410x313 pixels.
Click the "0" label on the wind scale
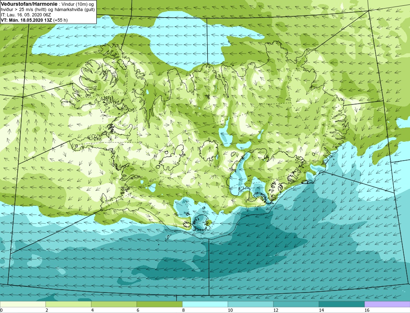[x=1, y=310]
